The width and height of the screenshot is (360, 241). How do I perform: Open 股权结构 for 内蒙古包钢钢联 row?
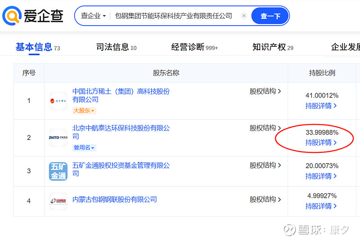265,200
